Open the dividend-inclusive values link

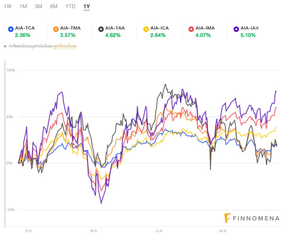pos(65,46)
